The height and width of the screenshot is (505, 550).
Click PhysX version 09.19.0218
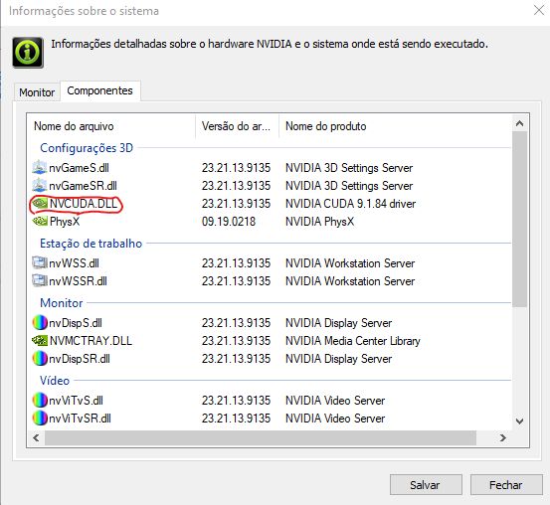tap(229, 222)
